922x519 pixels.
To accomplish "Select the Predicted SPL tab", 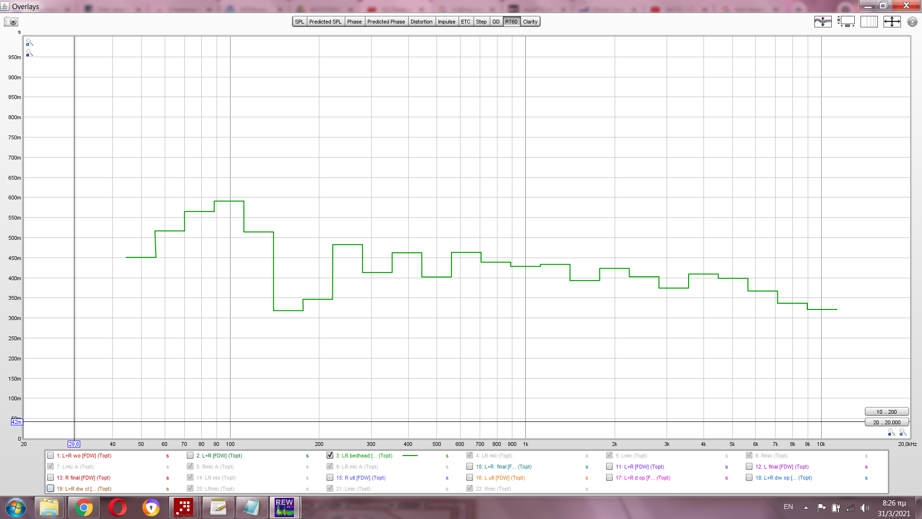I will tap(325, 22).
